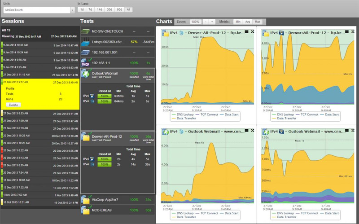Image resolution: width=359 pixels, height=224 pixels.
Task: Click the DHCP test icon
Action: click(x=85, y=63)
